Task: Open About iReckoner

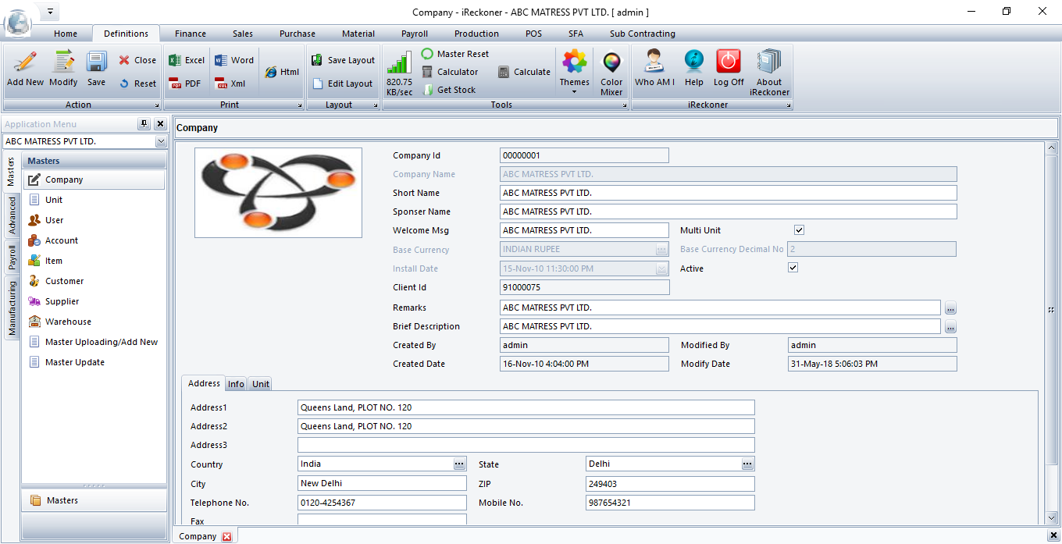Action: click(x=769, y=72)
